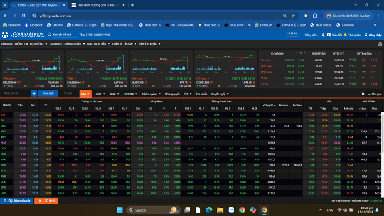384x216 pixels.
Task: Expand THÔNG TIN THỊ TRƯỜNG menu
Action: [x=31, y=44]
